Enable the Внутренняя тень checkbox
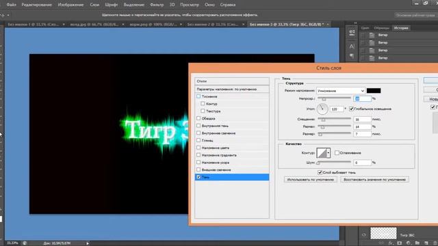This screenshot has width=438, height=246. pos(198,126)
